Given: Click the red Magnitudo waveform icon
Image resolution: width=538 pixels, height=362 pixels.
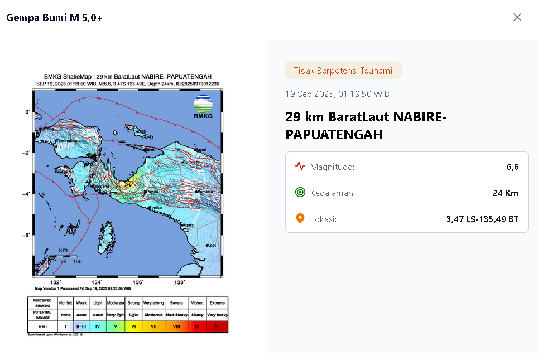Looking at the screenshot, I should 300,167.
